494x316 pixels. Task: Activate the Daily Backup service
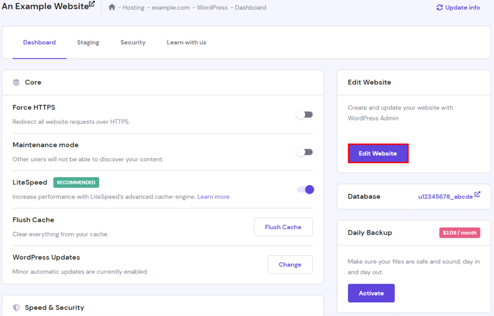coord(371,293)
